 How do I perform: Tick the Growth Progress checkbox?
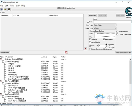(x=5, y=88)
